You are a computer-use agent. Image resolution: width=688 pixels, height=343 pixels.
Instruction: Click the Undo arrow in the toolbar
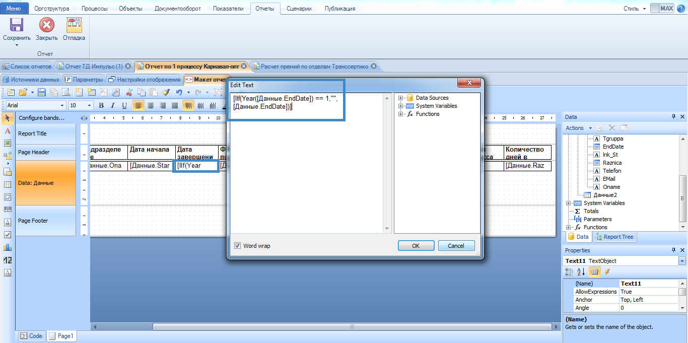pos(179,92)
